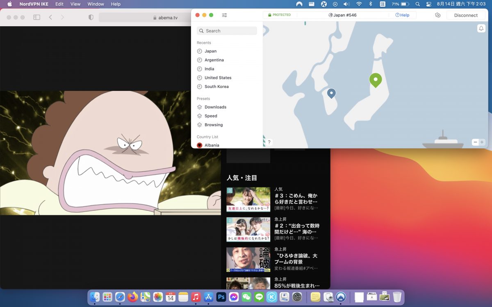492x307 pixels.
Task: Focus the NordVPN server search field
Action: pos(227,31)
